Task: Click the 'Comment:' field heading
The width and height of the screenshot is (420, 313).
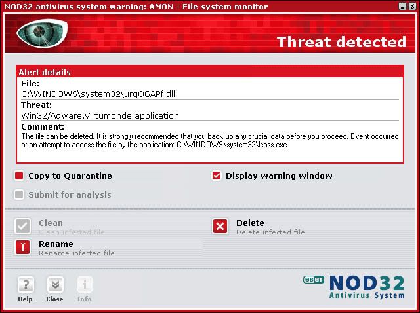Action: tap(43, 126)
